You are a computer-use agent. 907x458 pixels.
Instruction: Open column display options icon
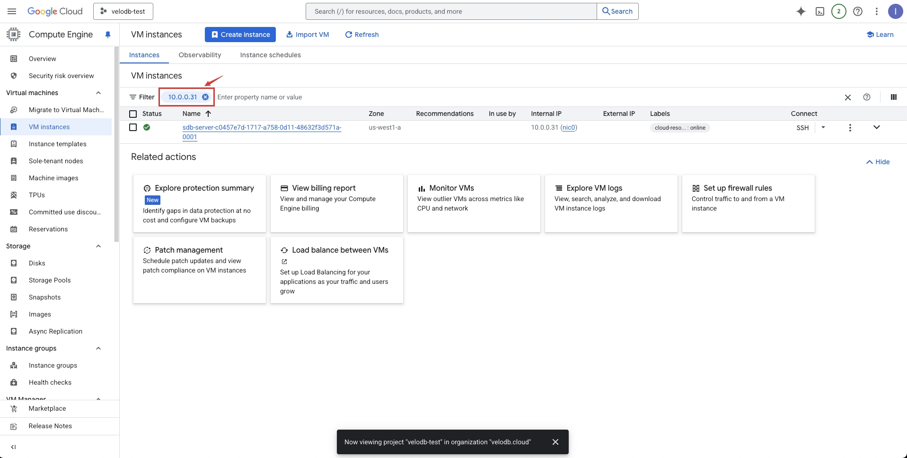893,97
